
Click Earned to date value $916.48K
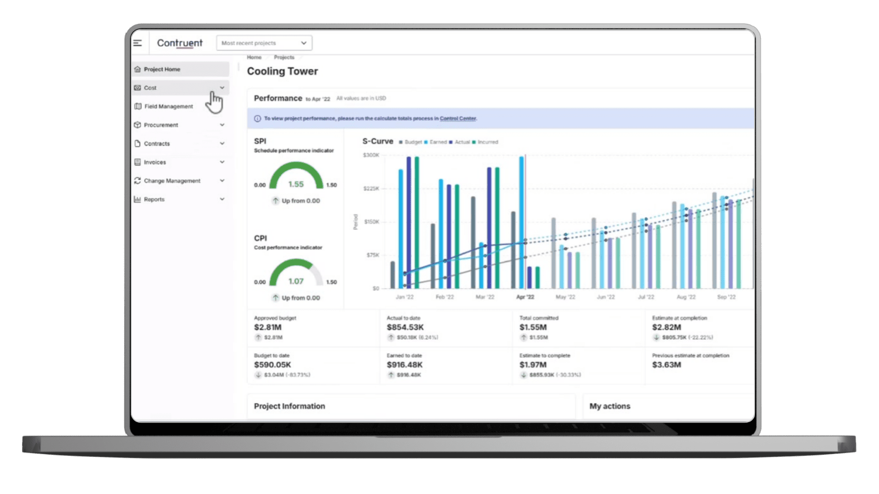(405, 365)
